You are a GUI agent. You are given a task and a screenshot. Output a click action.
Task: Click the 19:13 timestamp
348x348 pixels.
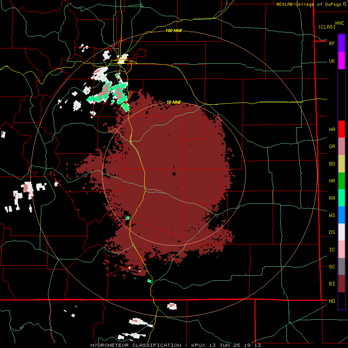tap(253, 345)
